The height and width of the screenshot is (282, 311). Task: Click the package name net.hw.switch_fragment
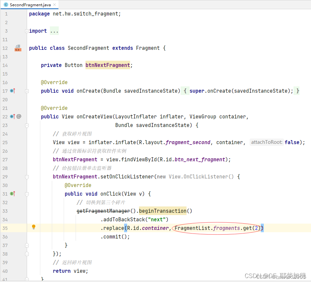tap(86, 14)
